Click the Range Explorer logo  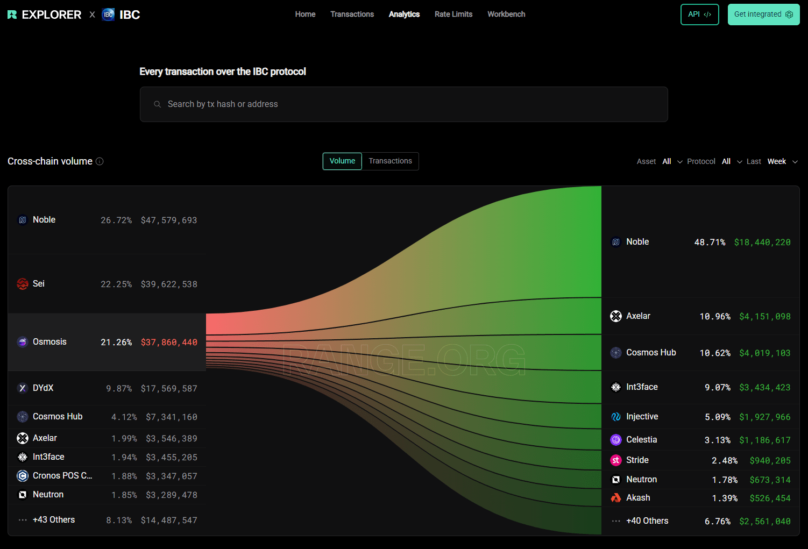[44, 15]
